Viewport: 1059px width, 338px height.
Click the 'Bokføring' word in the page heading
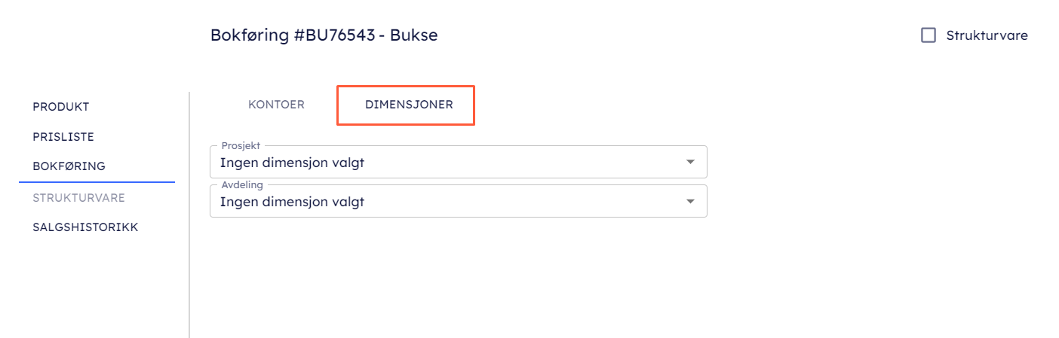tap(249, 35)
